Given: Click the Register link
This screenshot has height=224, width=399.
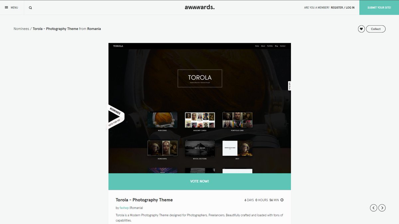Looking at the screenshot, I should [x=337, y=8].
